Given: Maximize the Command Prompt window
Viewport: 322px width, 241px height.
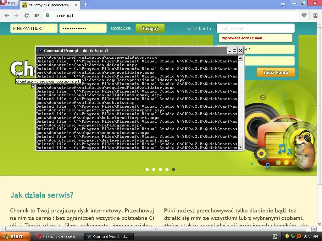Looking at the screenshot, I should click(x=235, y=51).
